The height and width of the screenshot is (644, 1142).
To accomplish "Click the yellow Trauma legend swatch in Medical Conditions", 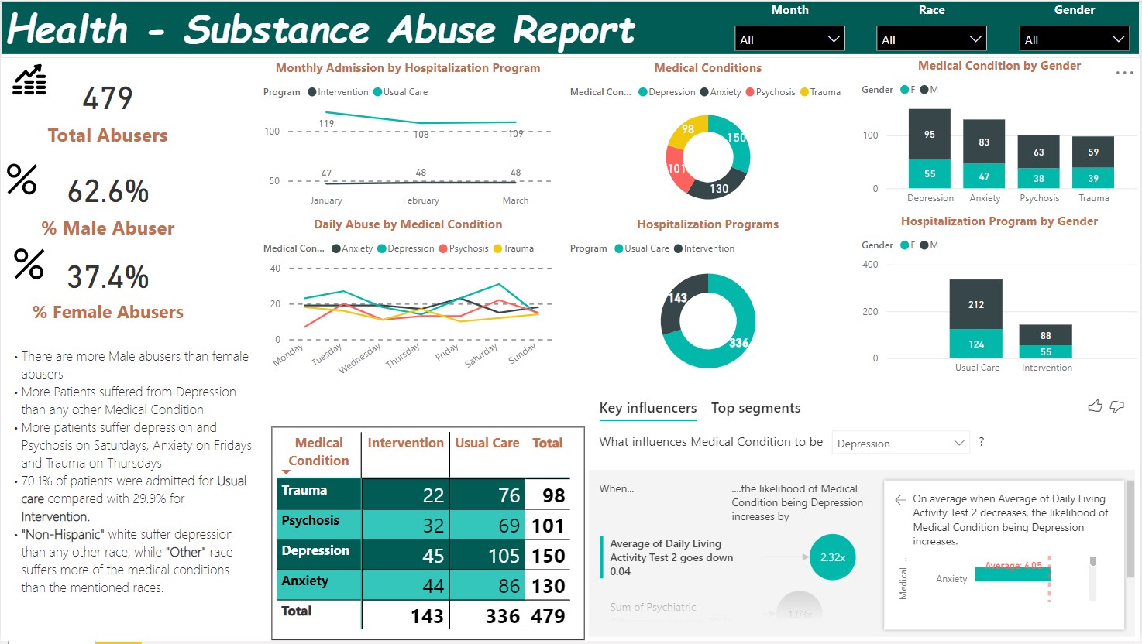I will tap(804, 92).
